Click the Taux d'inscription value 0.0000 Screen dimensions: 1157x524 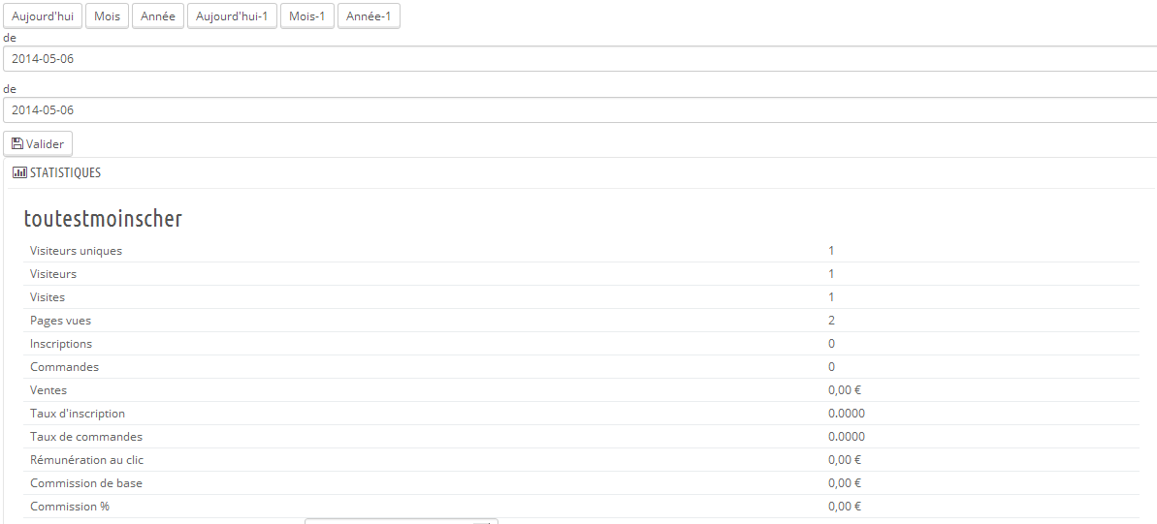click(847, 414)
